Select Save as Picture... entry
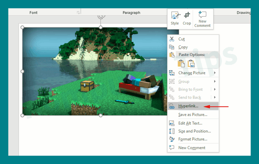259x164 pixels. click(x=193, y=115)
